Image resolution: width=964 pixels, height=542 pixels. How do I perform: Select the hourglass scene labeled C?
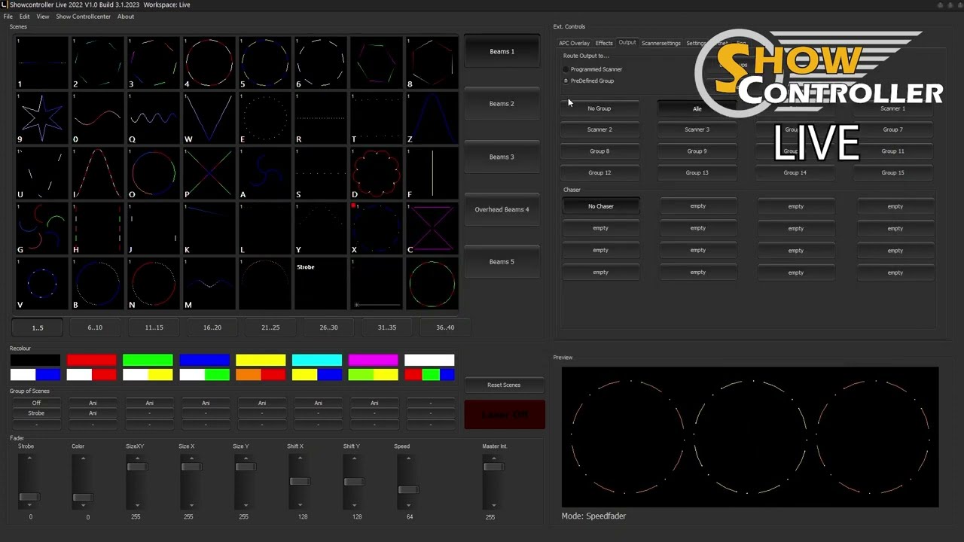(432, 228)
